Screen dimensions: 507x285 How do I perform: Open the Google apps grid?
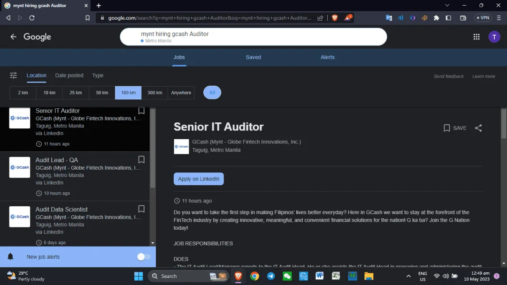tap(476, 37)
